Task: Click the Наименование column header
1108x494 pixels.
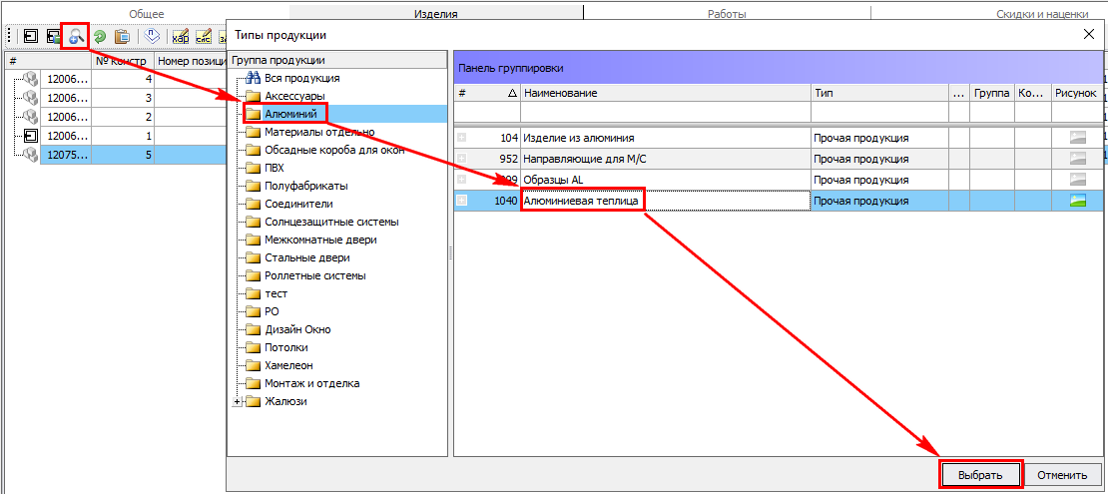Action: point(665,93)
